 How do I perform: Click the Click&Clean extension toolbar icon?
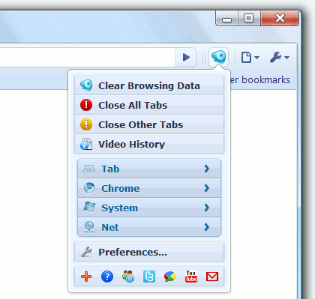click(218, 57)
